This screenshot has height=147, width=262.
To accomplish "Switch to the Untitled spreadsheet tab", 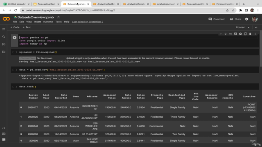I will 17,4.
